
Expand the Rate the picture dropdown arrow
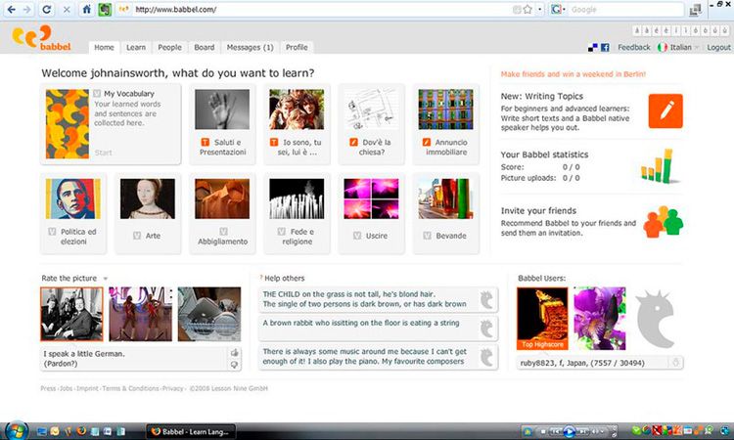click(105, 279)
